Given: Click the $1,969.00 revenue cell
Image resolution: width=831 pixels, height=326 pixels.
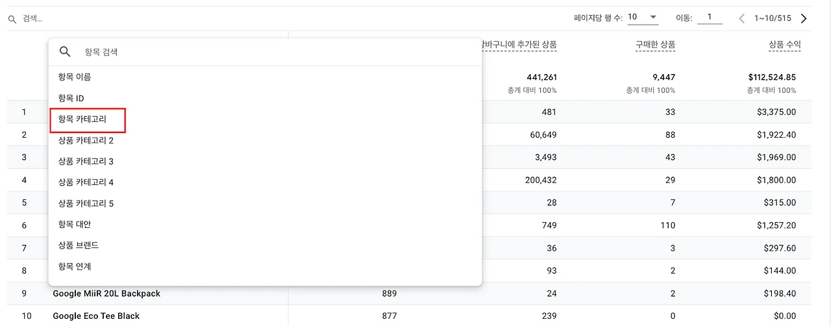Looking at the screenshot, I should click(776, 157).
